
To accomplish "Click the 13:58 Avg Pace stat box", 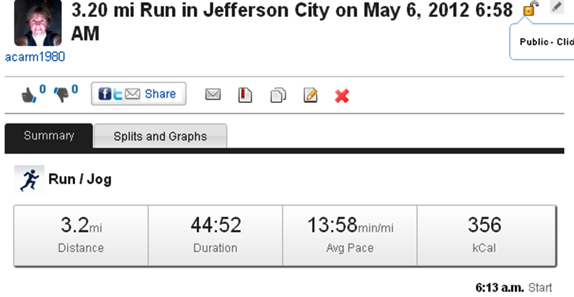I will pyautogui.click(x=349, y=235).
